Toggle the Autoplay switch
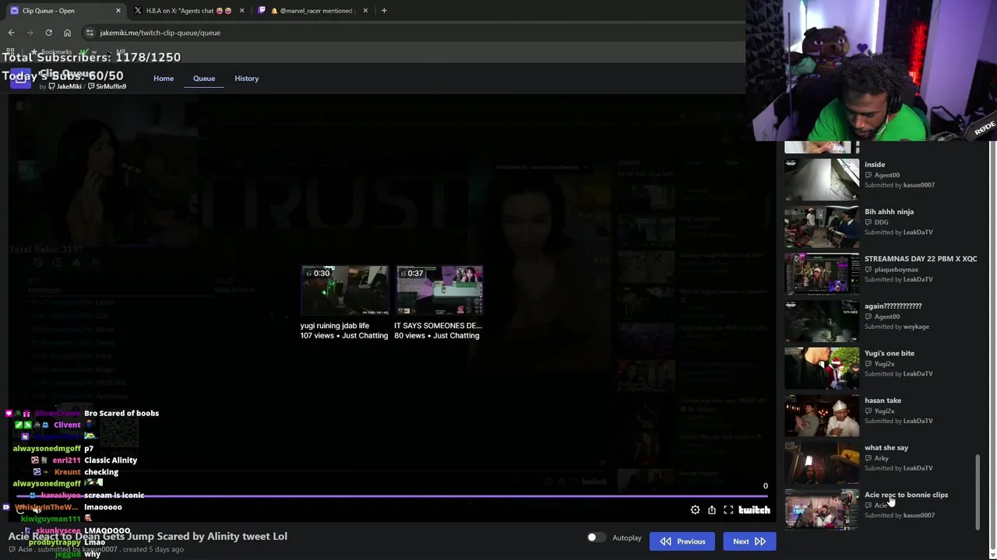This screenshot has height=560, width=997. click(x=596, y=537)
